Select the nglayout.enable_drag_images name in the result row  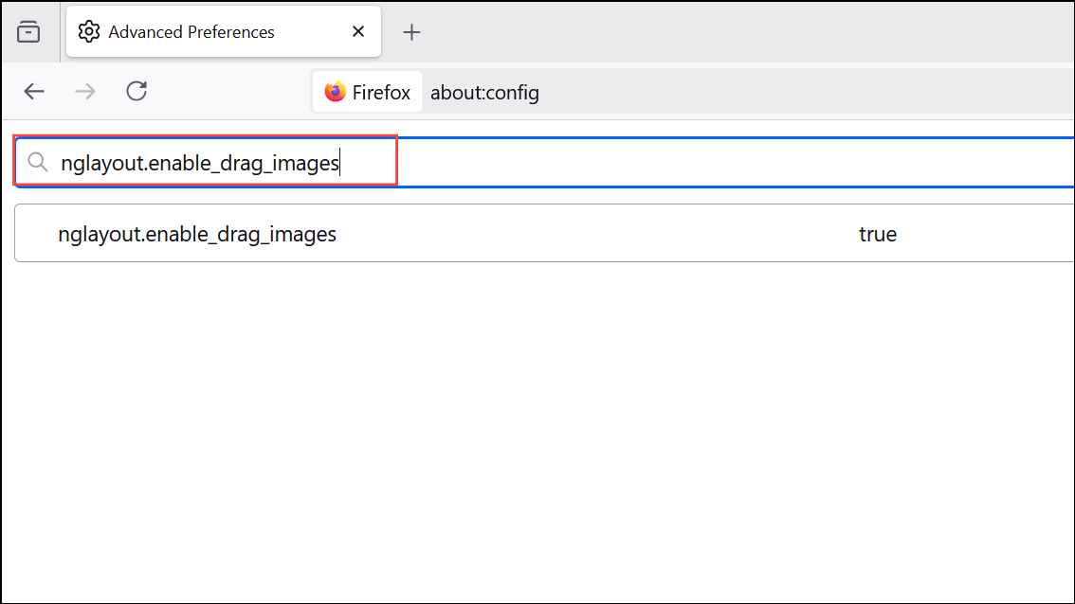pos(197,234)
